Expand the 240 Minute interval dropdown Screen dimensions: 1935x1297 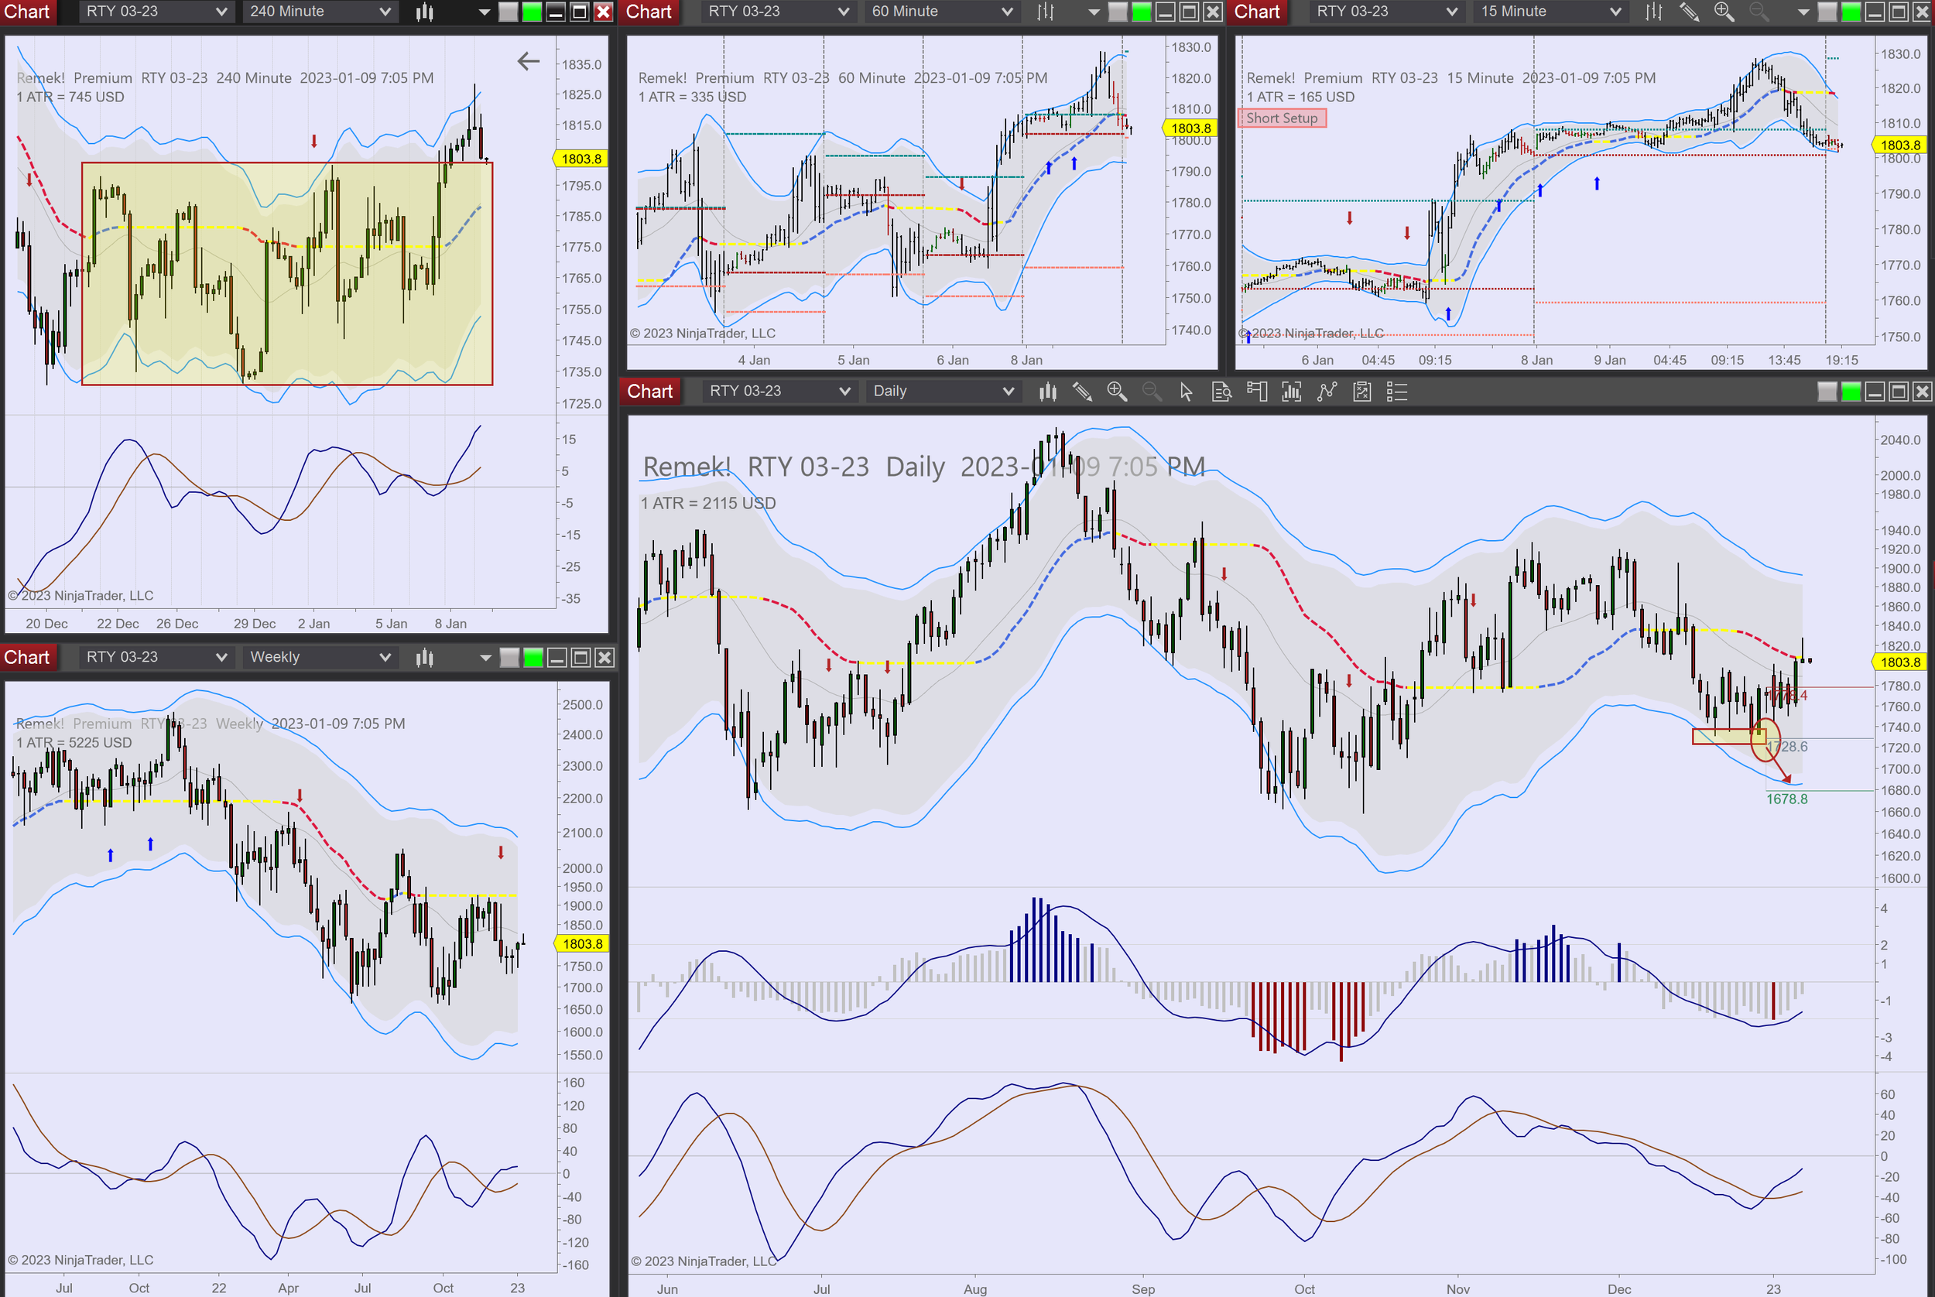[x=320, y=12]
